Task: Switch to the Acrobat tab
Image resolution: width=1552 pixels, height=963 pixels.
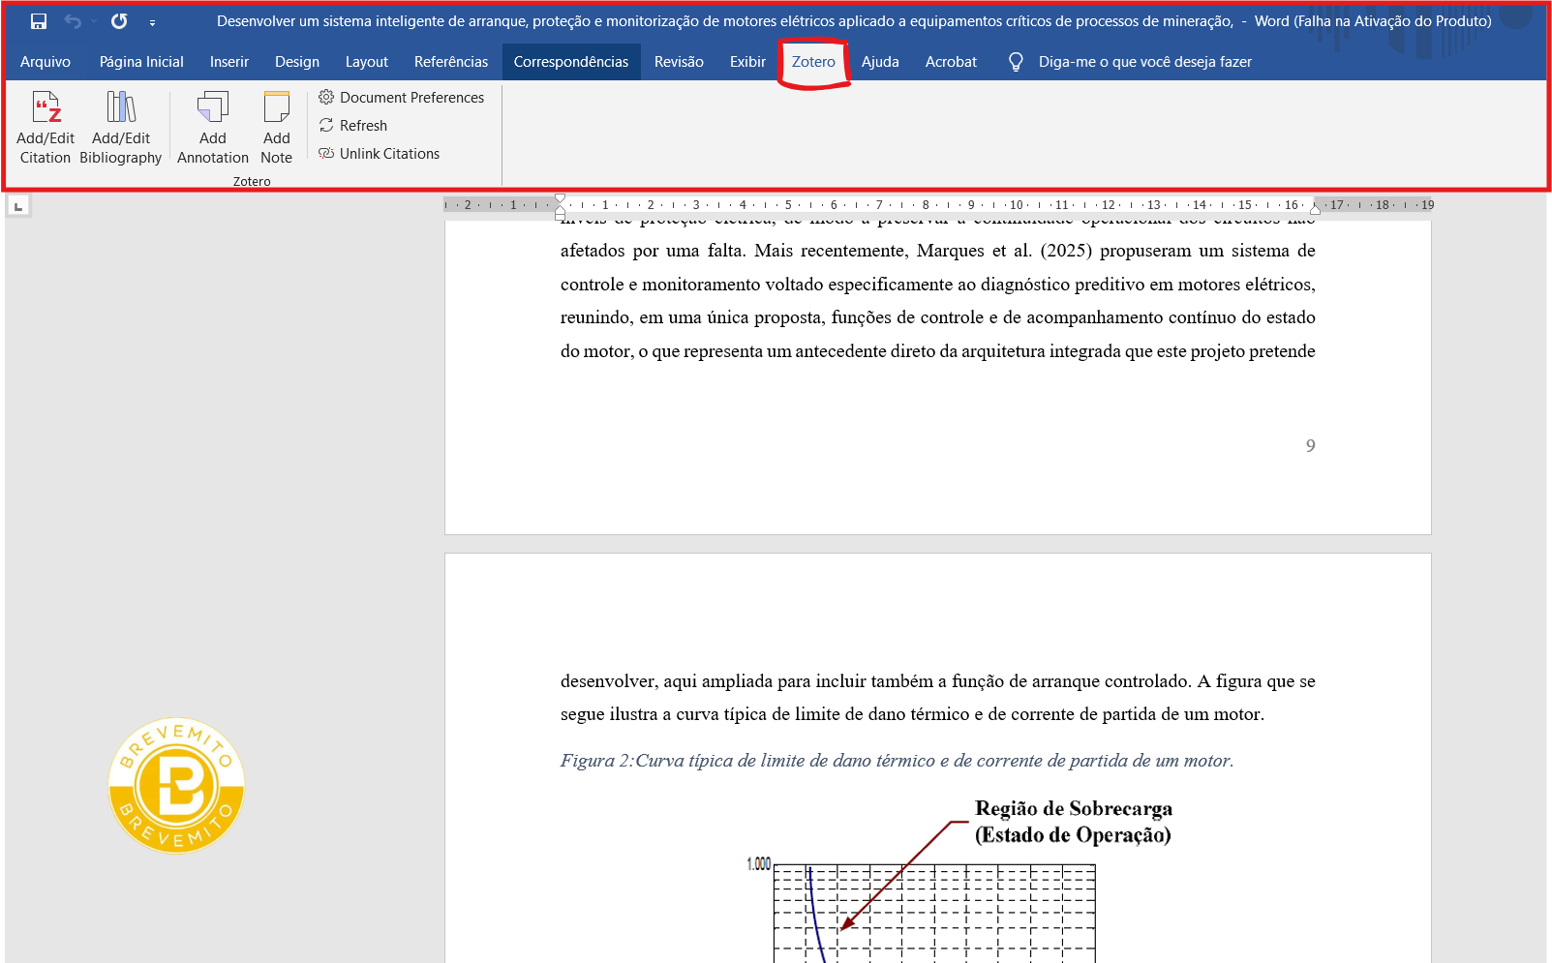Action: [x=951, y=62]
